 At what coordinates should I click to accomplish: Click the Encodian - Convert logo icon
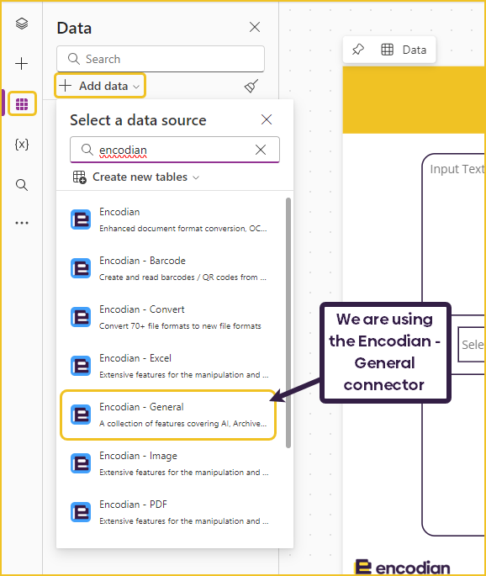pyautogui.click(x=81, y=317)
